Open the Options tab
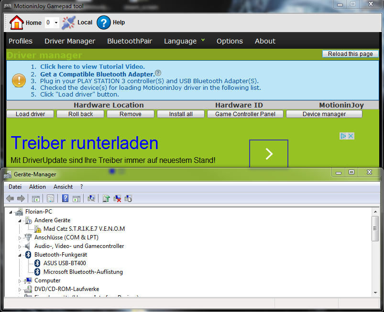Image resolution: width=384 pixels, height=312 pixels. [230, 41]
